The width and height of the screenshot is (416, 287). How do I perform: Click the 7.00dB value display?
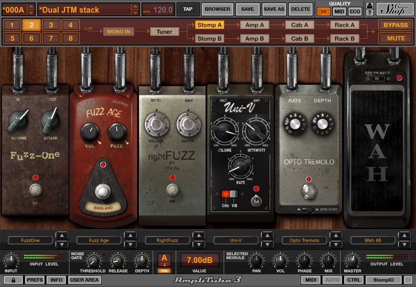(200, 260)
